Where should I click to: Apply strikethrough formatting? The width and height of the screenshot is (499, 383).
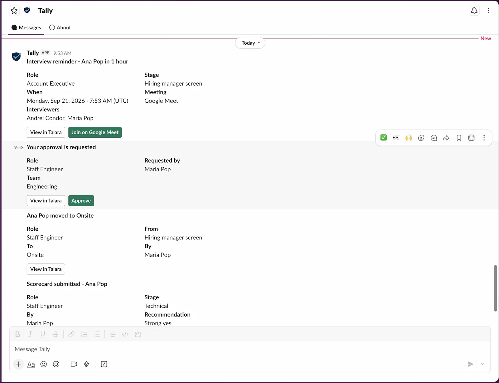coord(55,334)
